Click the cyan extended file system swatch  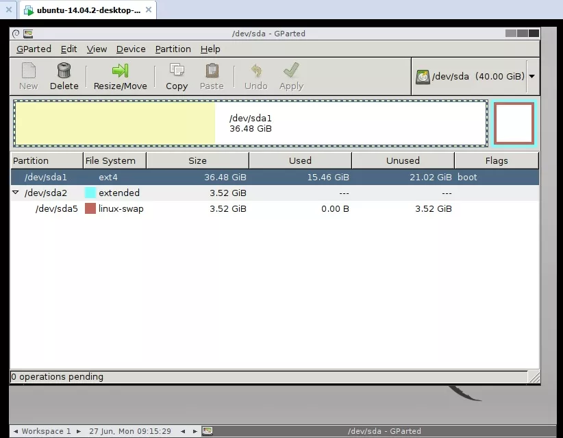click(x=90, y=193)
